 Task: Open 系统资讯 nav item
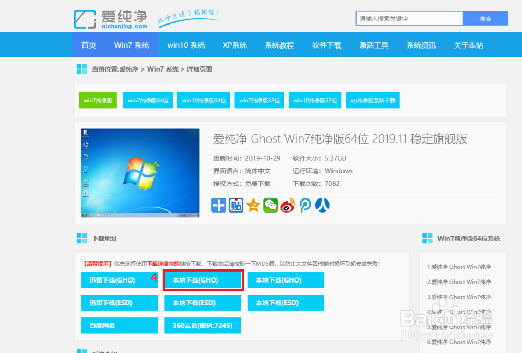click(x=421, y=45)
